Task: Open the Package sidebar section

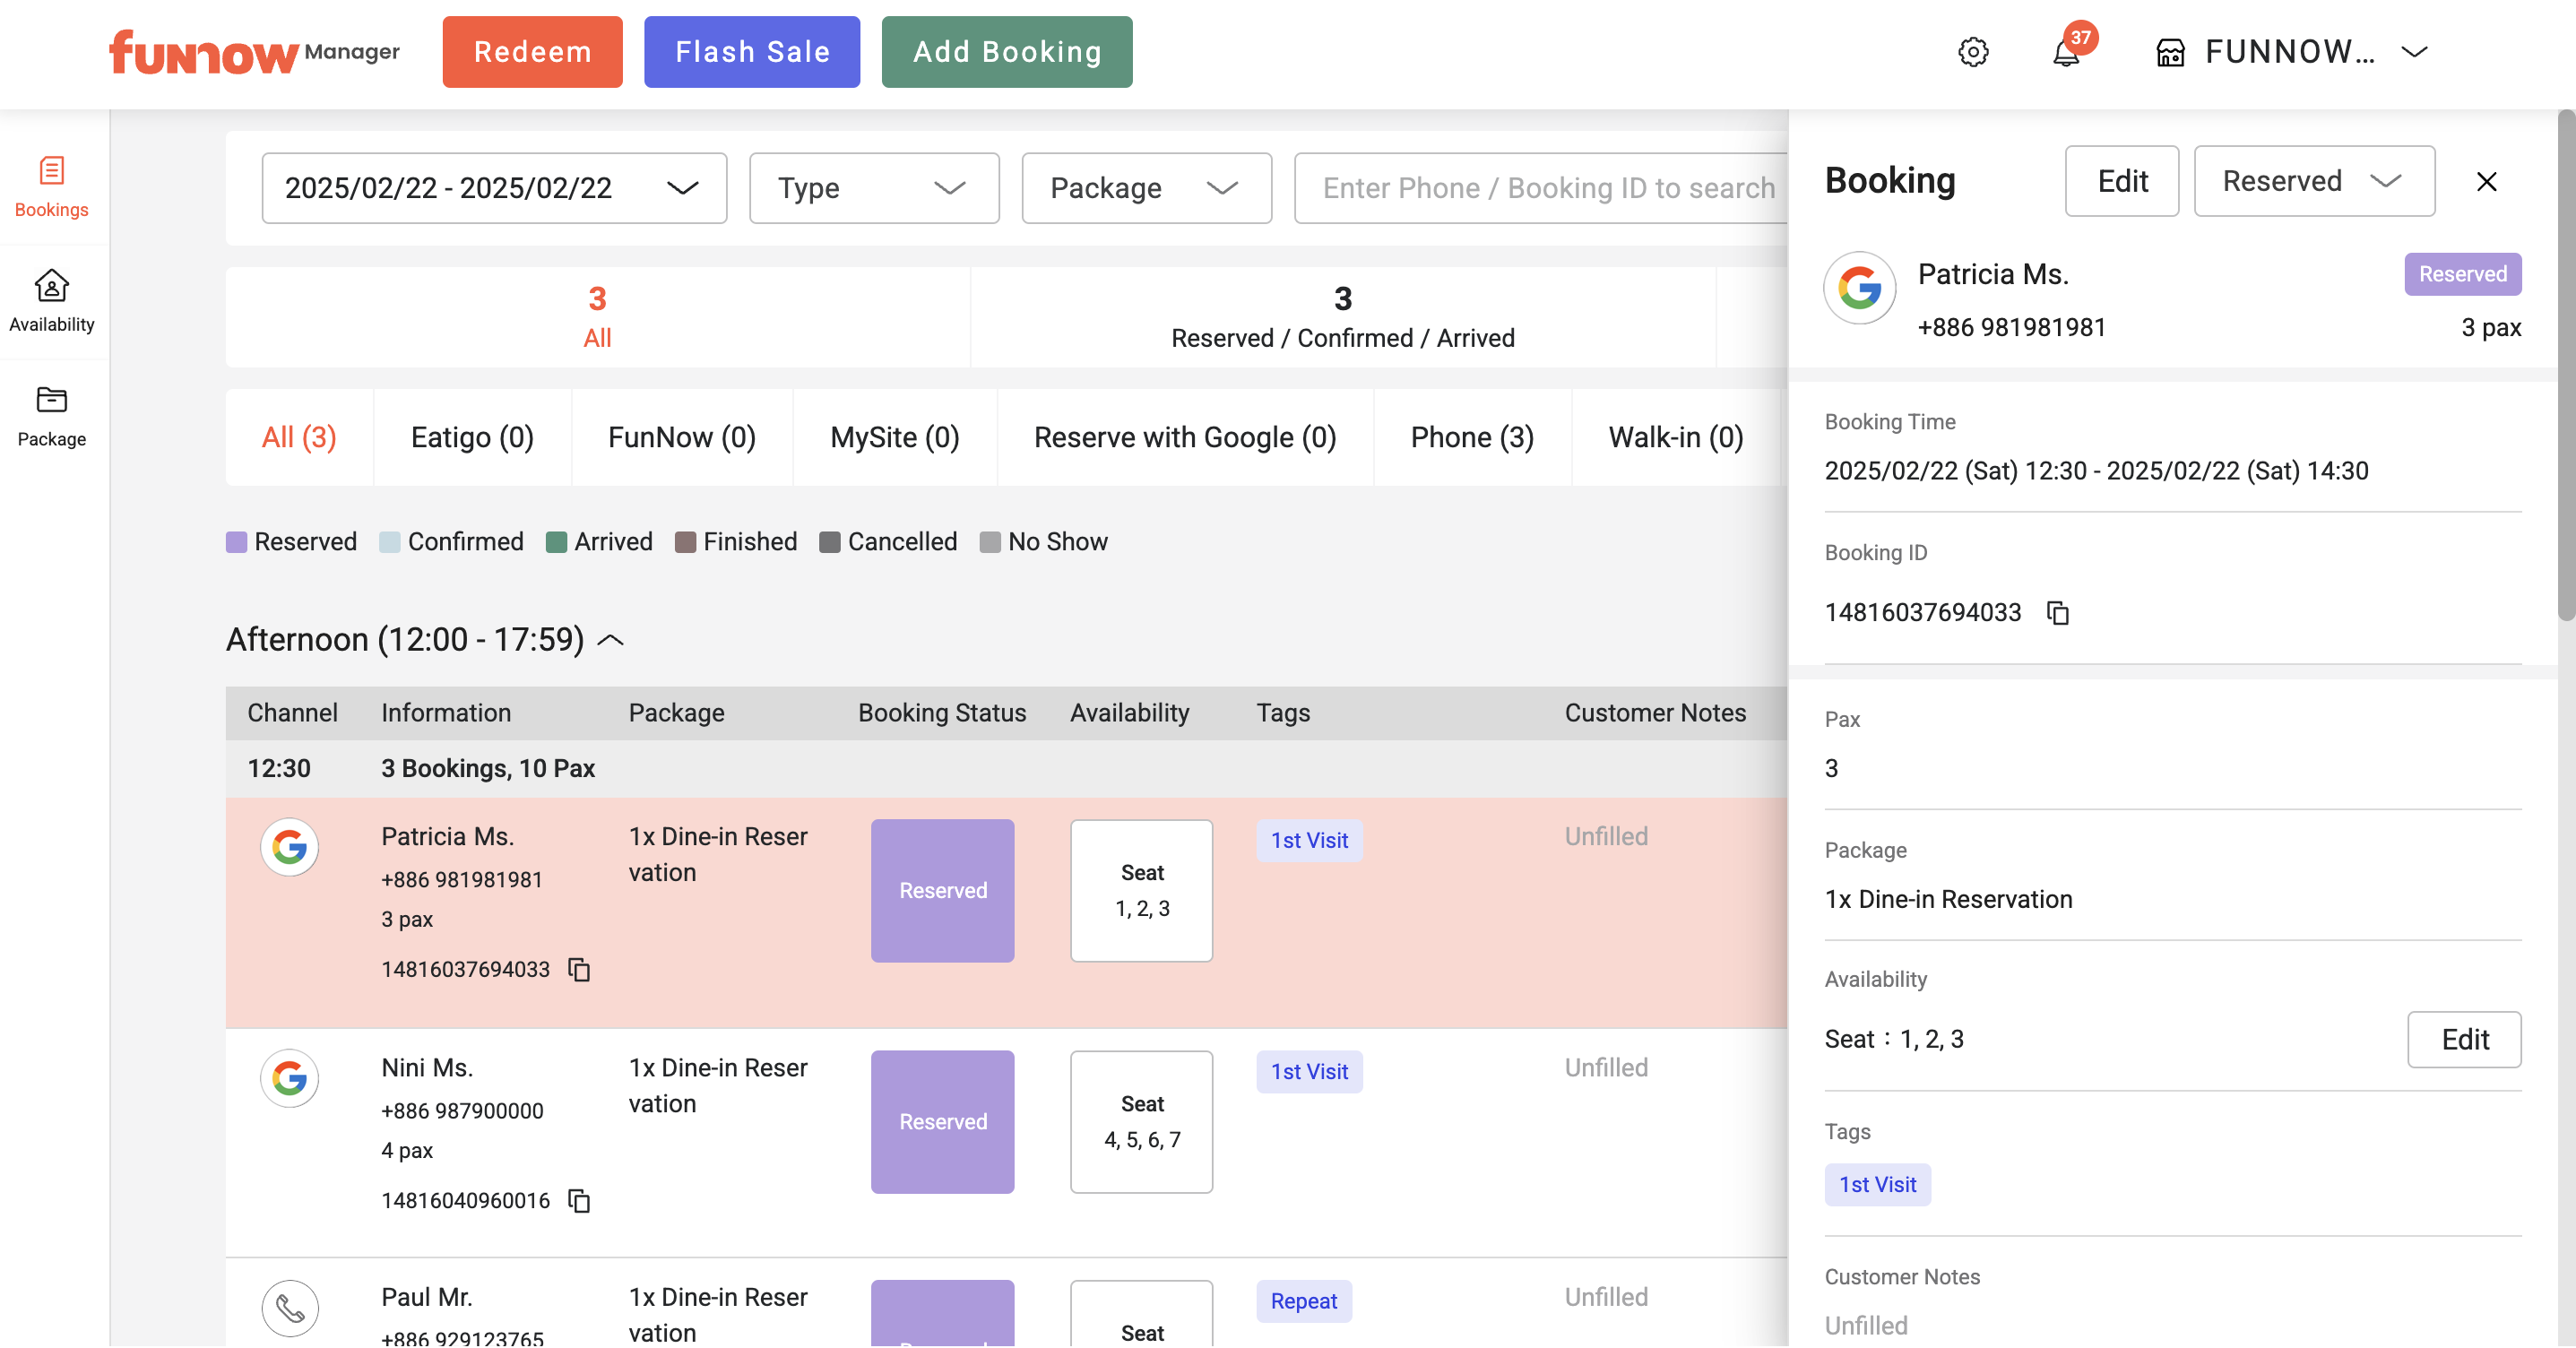Action: 52,416
